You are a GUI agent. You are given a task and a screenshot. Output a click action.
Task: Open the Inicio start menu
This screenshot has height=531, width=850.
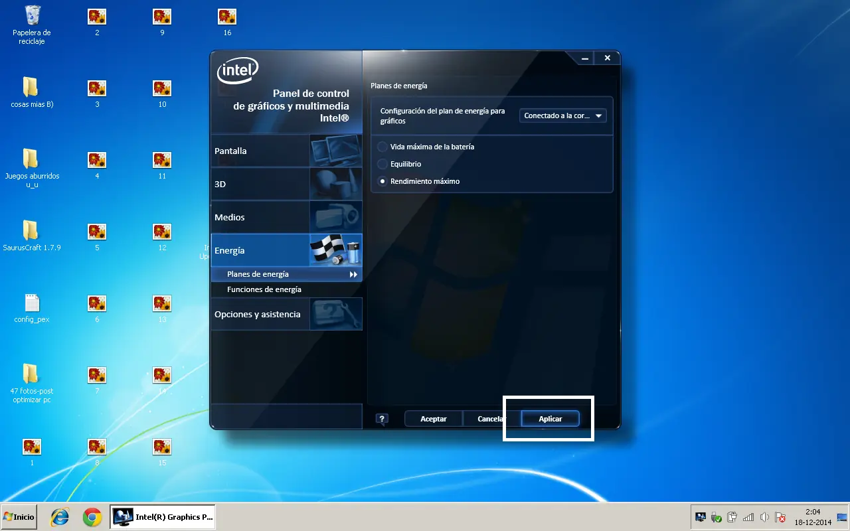pyautogui.click(x=19, y=517)
